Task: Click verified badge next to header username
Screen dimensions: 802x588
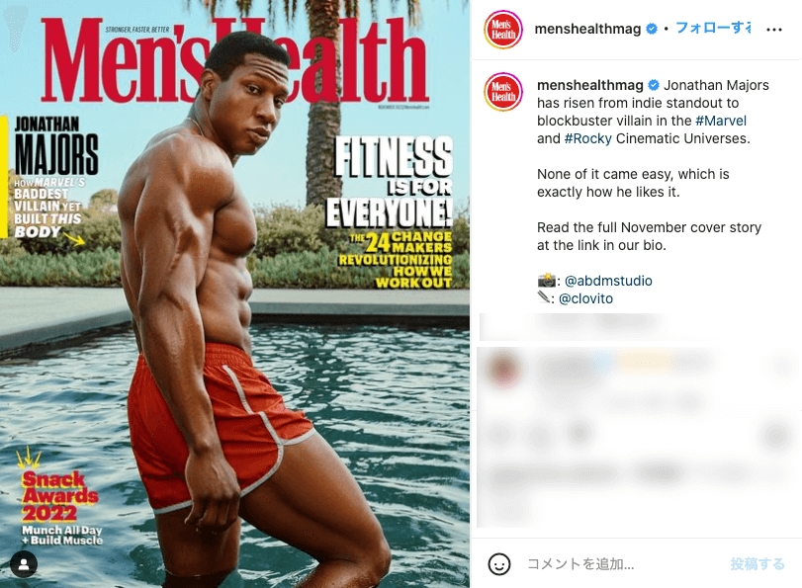Action: [651, 29]
